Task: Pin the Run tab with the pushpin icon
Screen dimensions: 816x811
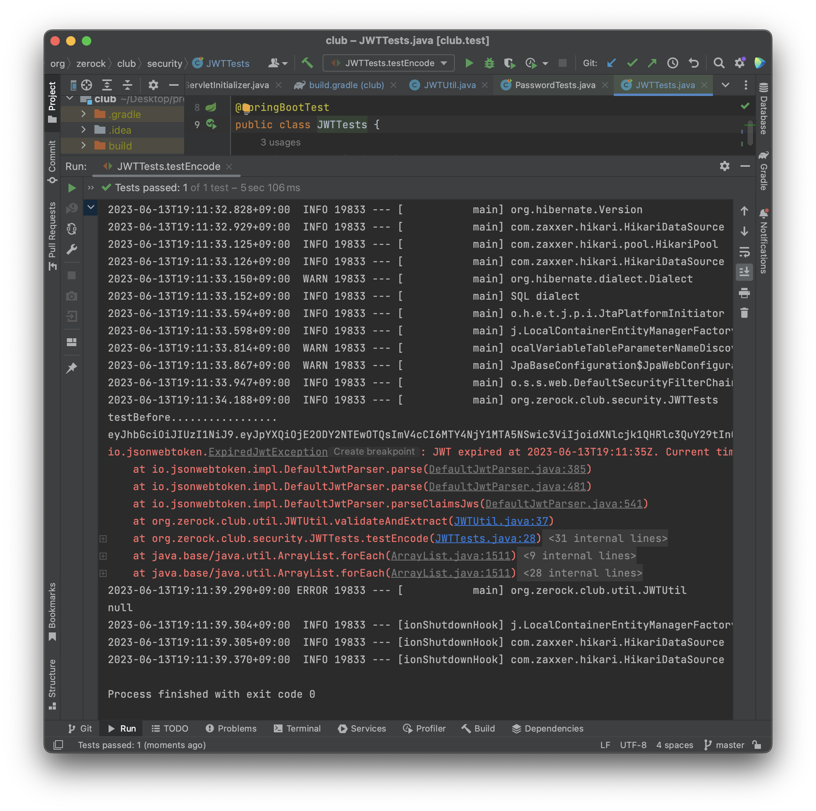Action: pyautogui.click(x=72, y=368)
